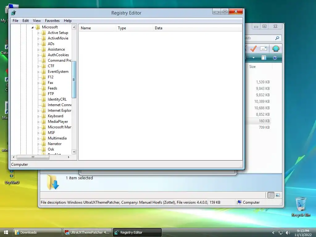Expand the CTF key
This screenshot has width=316, height=237.
(x=38, y=66)
